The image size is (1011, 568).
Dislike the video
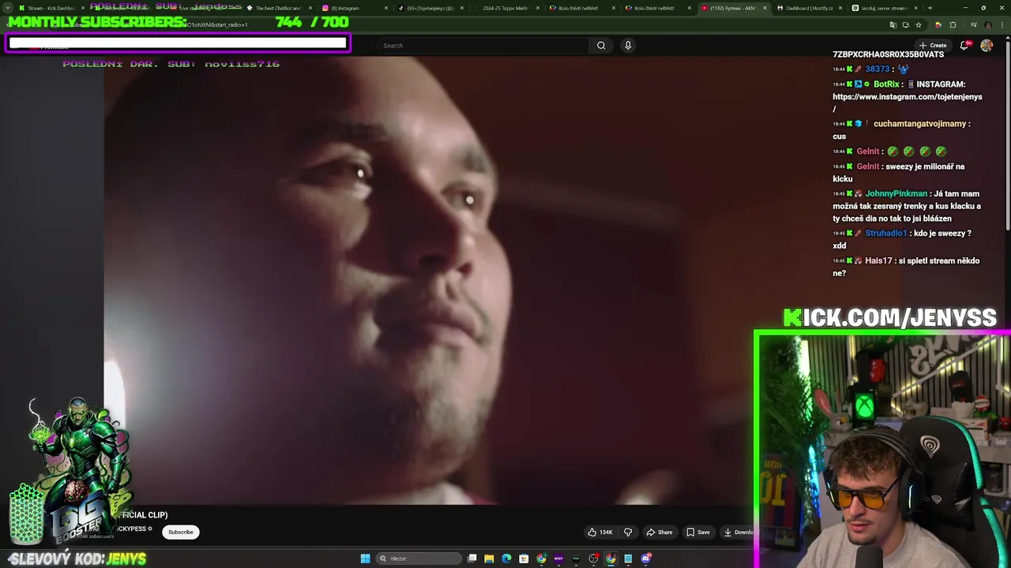coord(628,532)
